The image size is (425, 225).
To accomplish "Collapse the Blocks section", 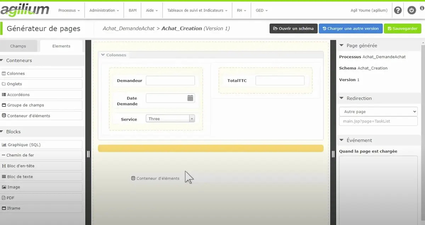I will pyautogui.click(x=2, y=132).
